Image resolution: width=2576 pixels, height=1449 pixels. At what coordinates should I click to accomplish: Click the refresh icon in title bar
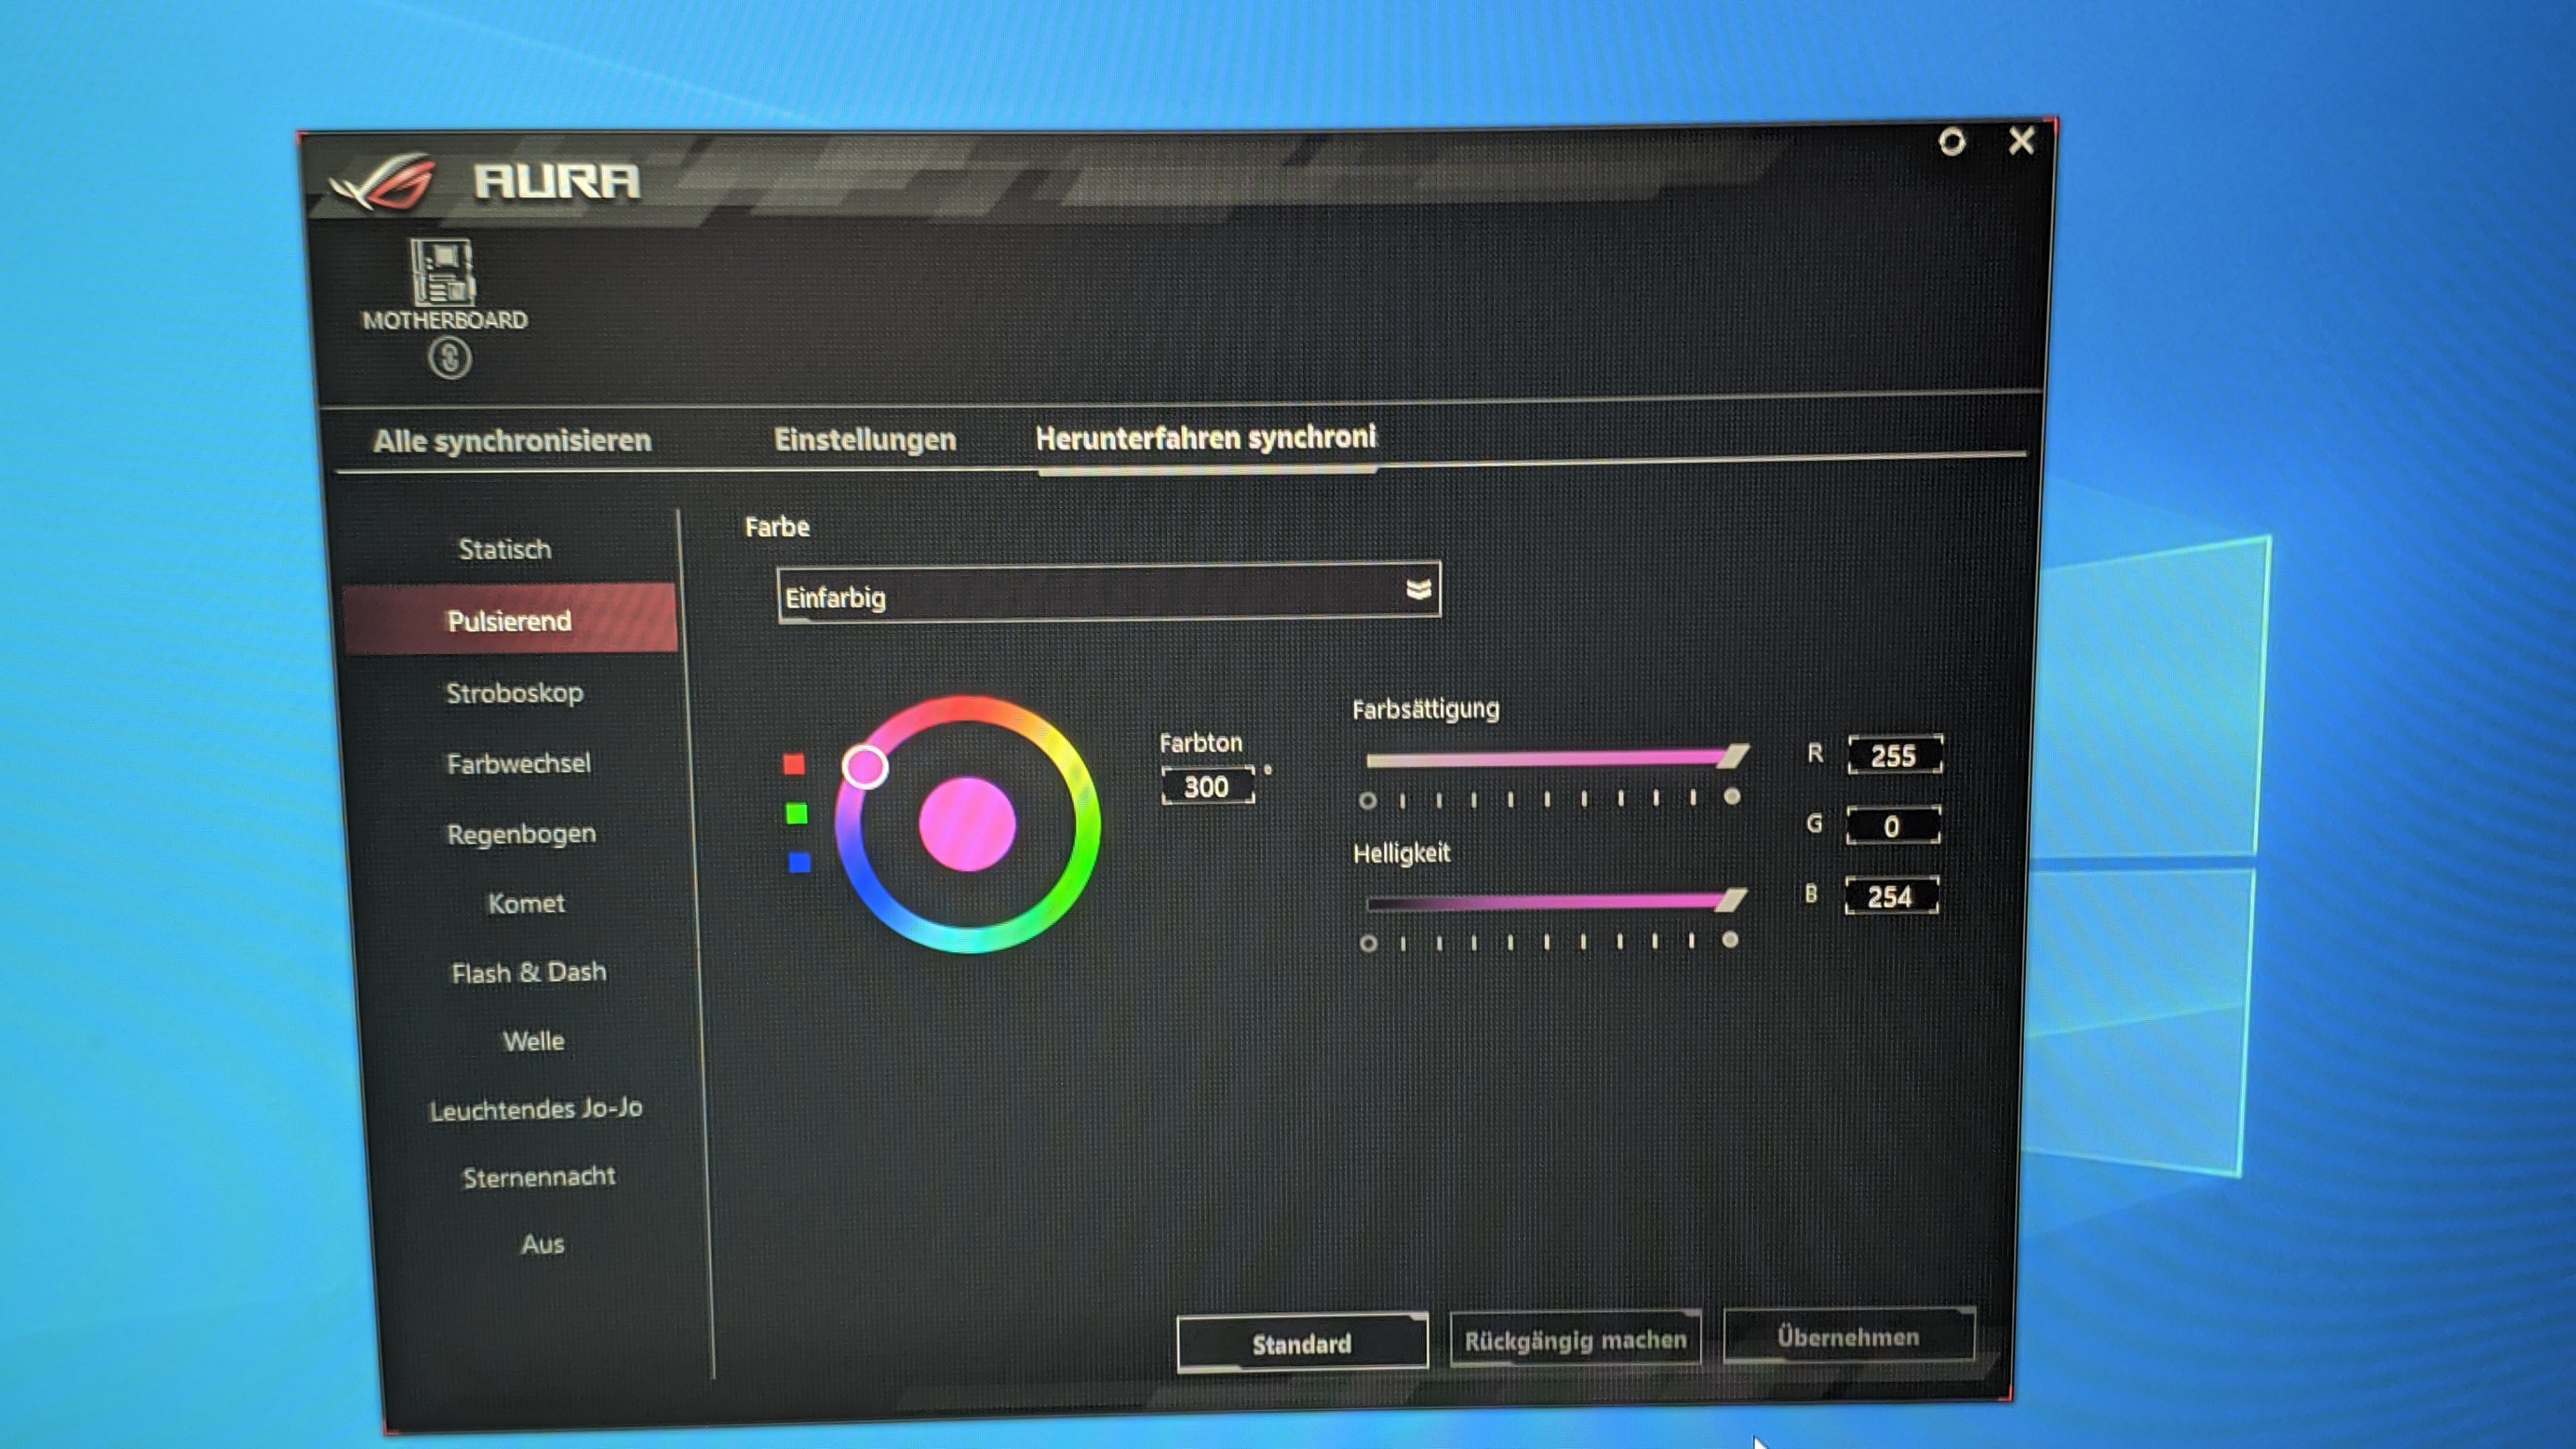coord(1951,142)
